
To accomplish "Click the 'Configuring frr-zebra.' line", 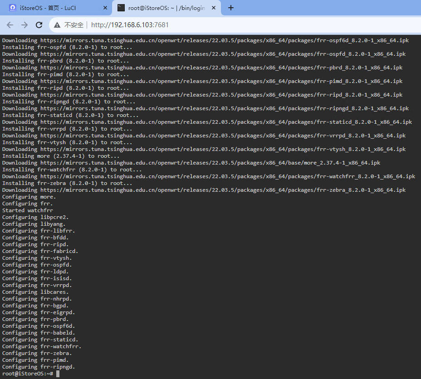I will tap(37, 353).
